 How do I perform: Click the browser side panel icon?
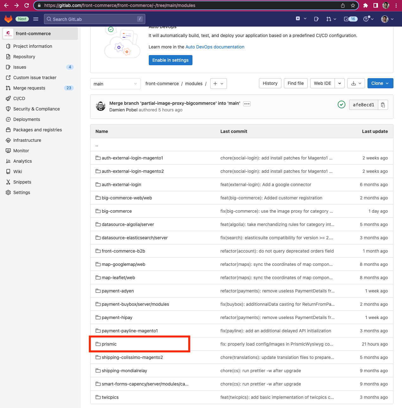[376, 5]
